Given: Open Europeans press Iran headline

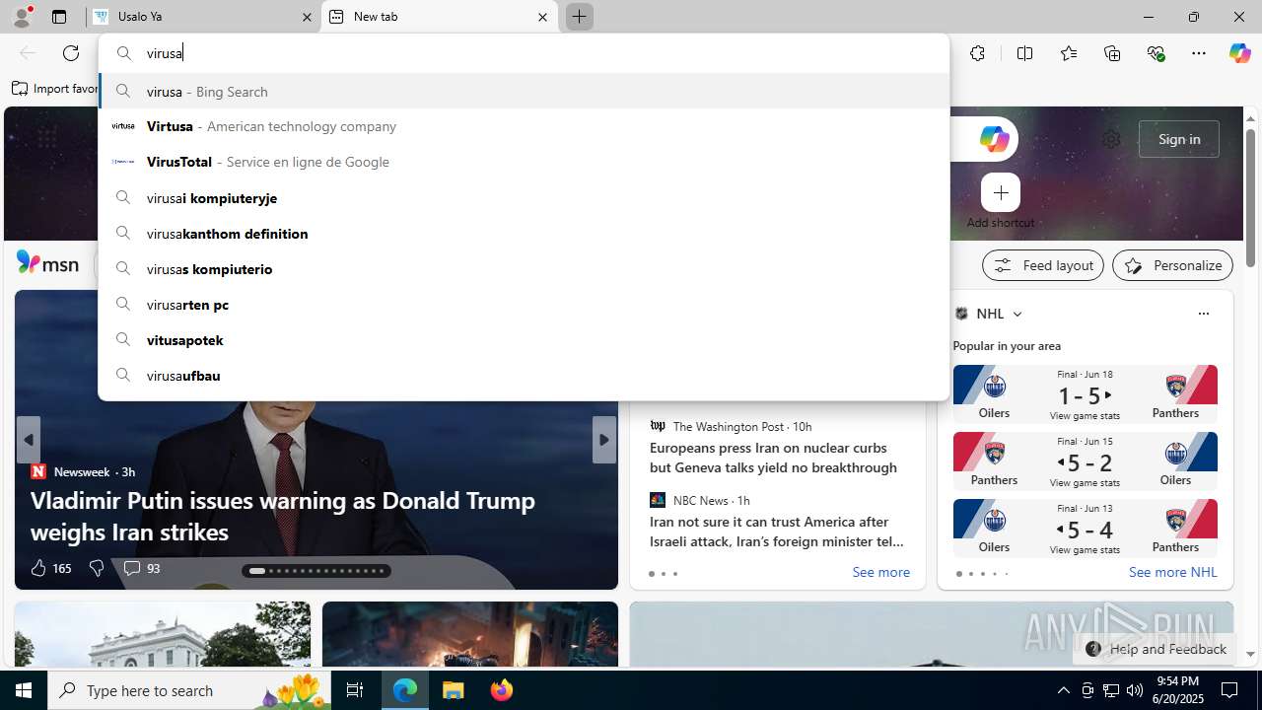Looking at the screenshot, I should pyautogui.click(x=773, y=458).
